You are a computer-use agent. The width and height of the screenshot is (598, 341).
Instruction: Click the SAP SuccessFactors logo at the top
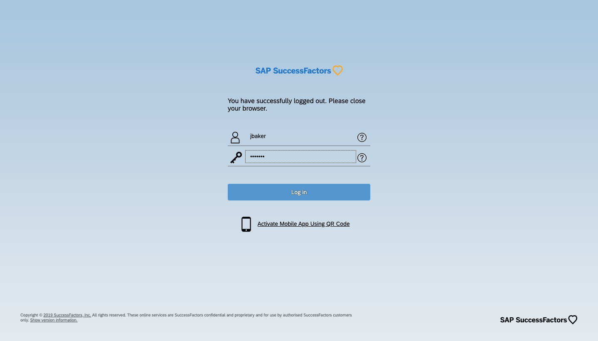click(293, 71)
